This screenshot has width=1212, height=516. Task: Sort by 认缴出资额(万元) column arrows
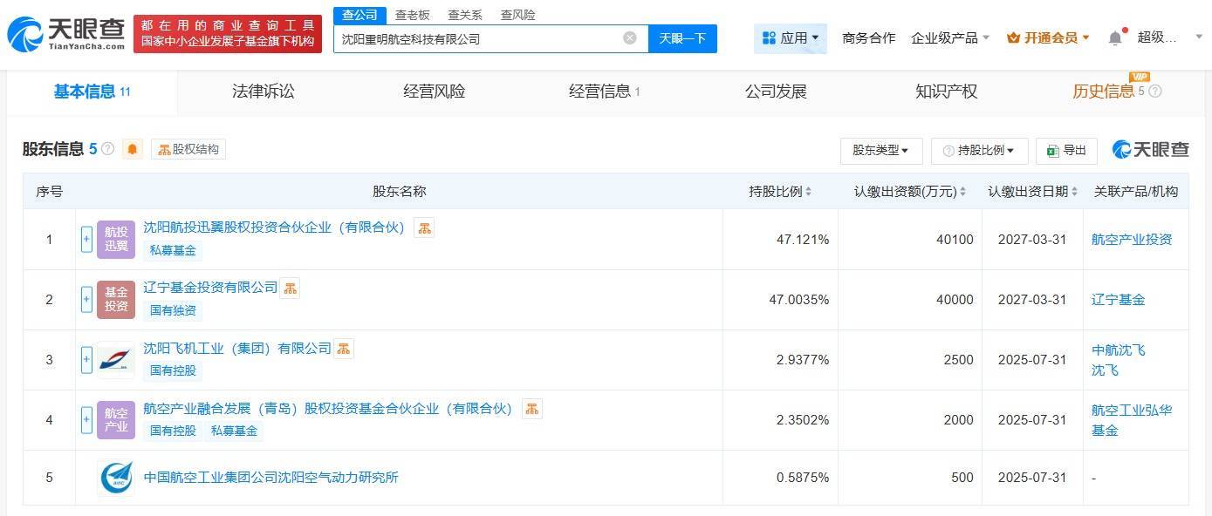pyautogui.click(x=964, y=192)
